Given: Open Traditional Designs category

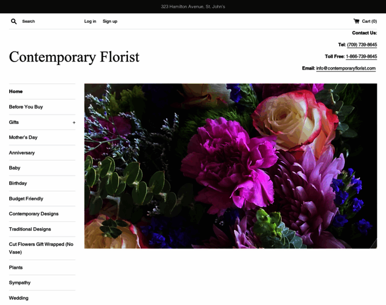Looking at the screenshot, I should [30, 229].
